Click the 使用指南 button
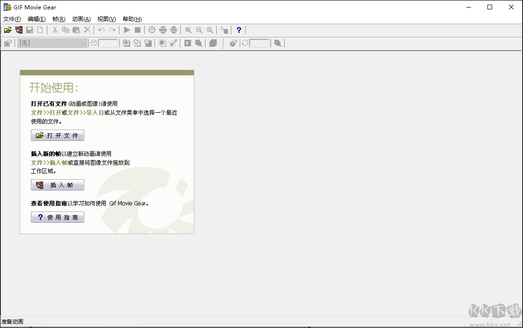Screen dimensions: 523x328 (x=58, y=217)
